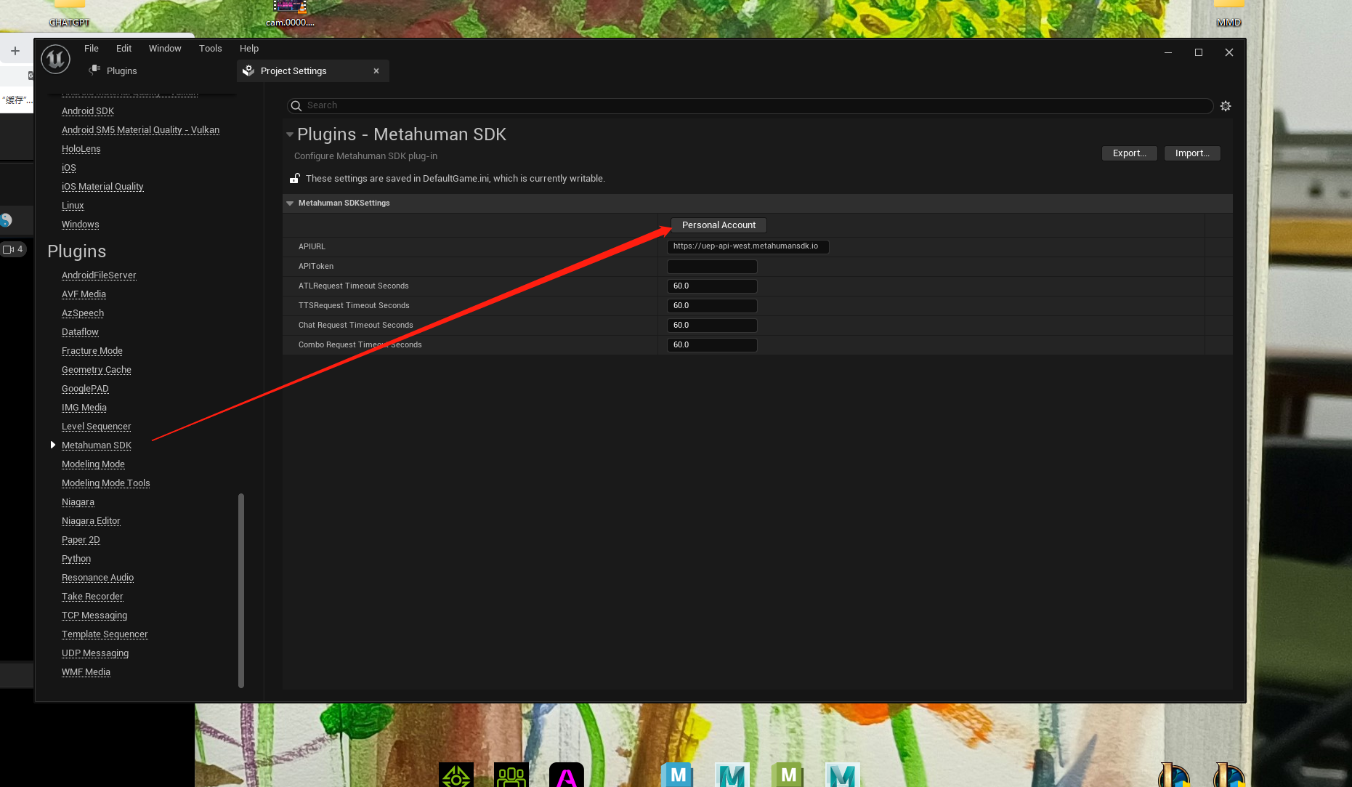The height and width of the screenshot is (787, 1352).
Task: Open UDP Messaging plugin settings
Action: coord(95,653)
